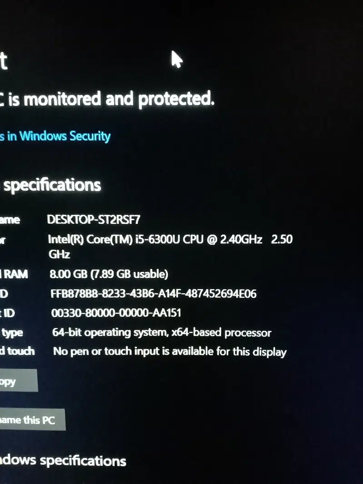This screenshot has height=484, width=363.
Task: Click the device name DESKTOP-ST2RSF7
Action: click(x=94, y=220)
